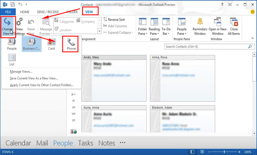Choose the List view
Image resolution: width=257 pixels, height=155 pixels.
point(12,60)
